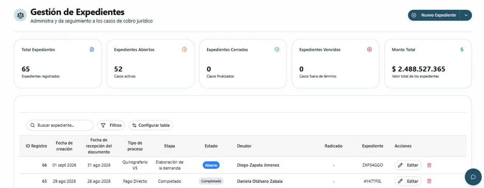Image resolution: width=484 pixels, height=188 pixels.
Task: Open the chat bubble floating button
Action: tap(473, 177)
